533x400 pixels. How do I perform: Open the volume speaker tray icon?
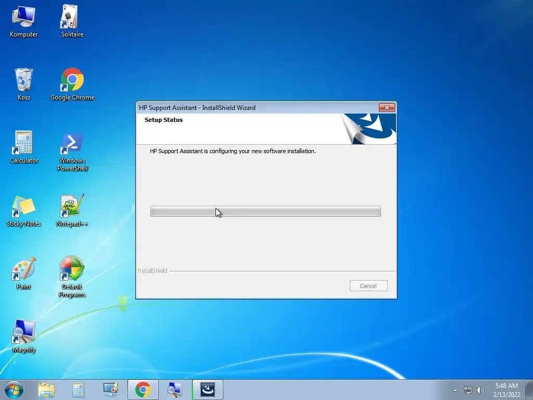click(480, 390)
